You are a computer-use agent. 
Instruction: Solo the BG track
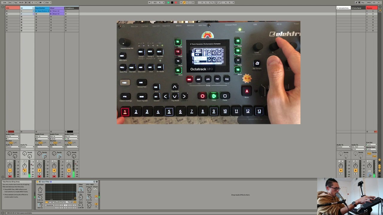pos(25,173)
